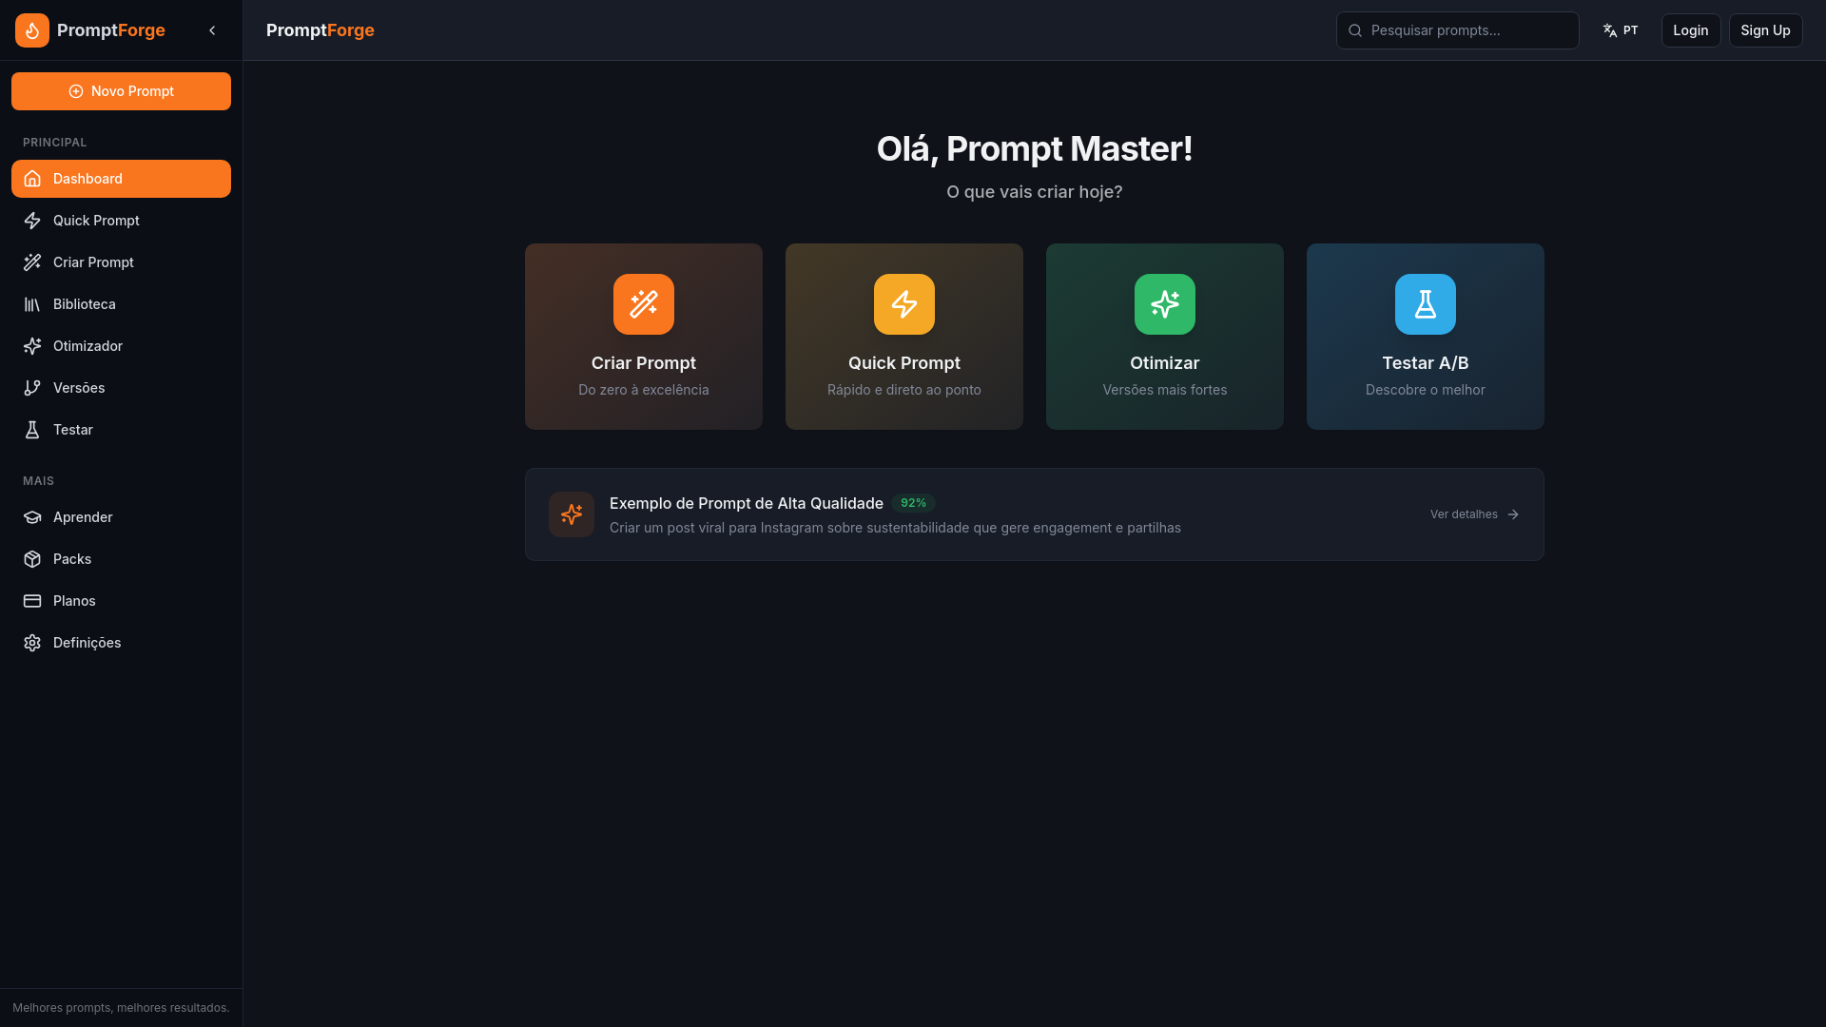Image resolution: width=1826 pixels, height=1027 pixels.
Task: Click the Testar A/B card title text
Action: click(x=1426, y=363)
